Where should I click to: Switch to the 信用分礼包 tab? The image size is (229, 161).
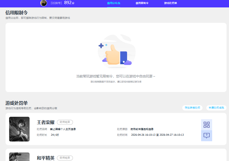[x=114, y=3]
